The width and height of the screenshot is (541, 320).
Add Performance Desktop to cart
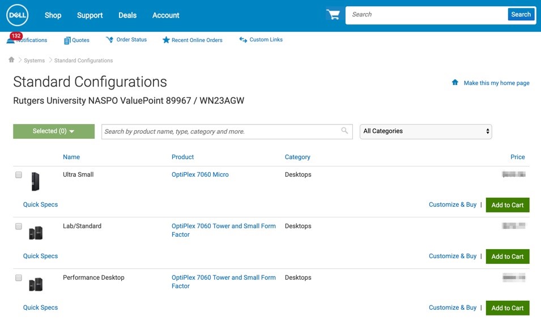(508, 308)
